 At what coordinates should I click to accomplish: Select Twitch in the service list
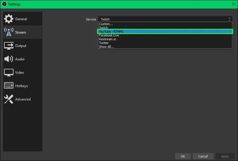(x=165, y=28)
